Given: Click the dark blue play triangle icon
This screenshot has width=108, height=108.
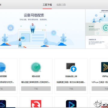Looking at the screenshot, I should (71, 104).
